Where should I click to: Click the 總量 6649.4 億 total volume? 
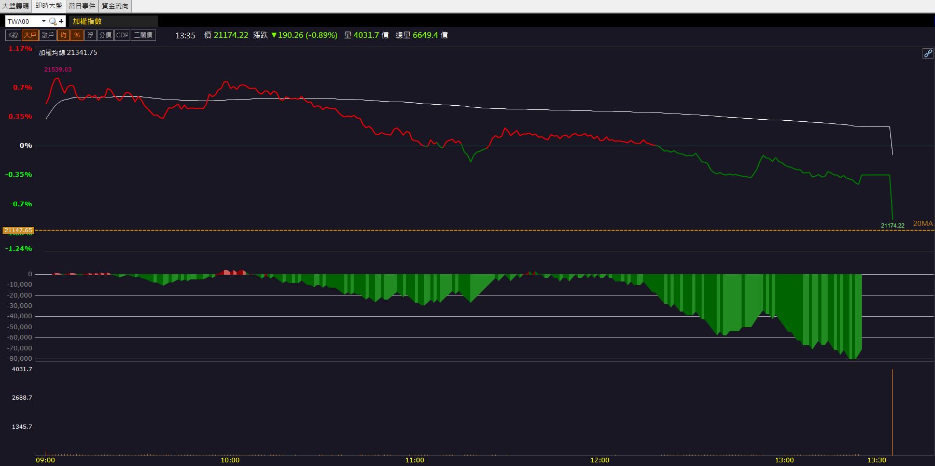click(422, 35)
